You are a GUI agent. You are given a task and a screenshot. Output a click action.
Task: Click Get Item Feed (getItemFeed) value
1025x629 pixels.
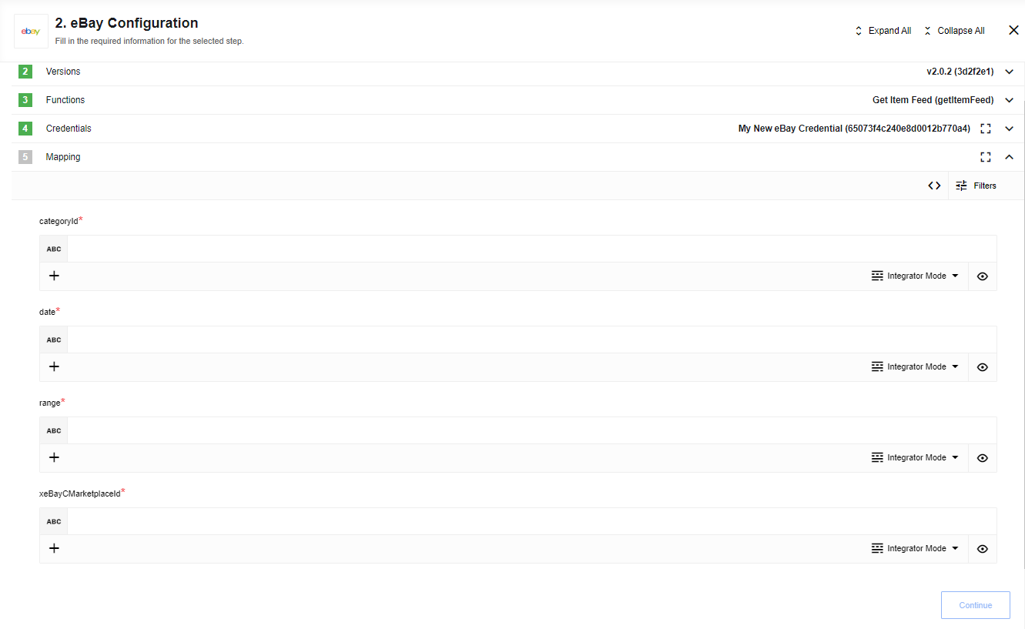(x=933, y=100)
